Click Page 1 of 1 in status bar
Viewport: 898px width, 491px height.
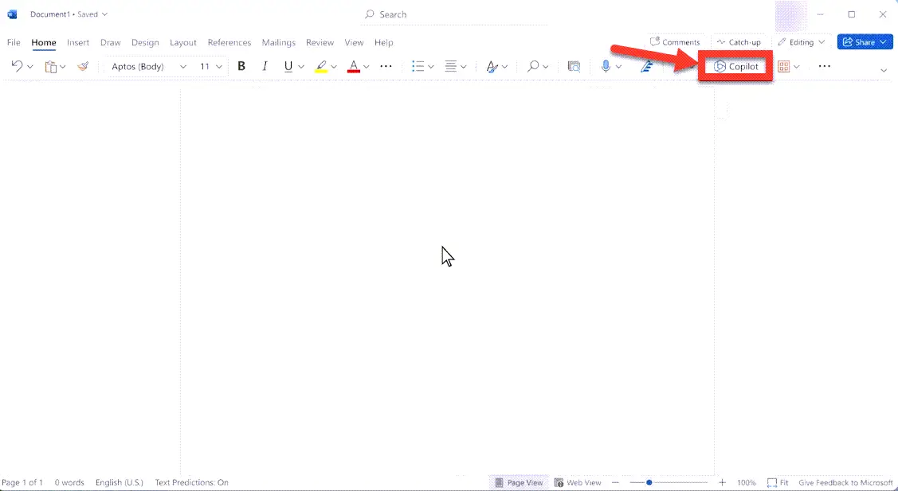(22, 482)
